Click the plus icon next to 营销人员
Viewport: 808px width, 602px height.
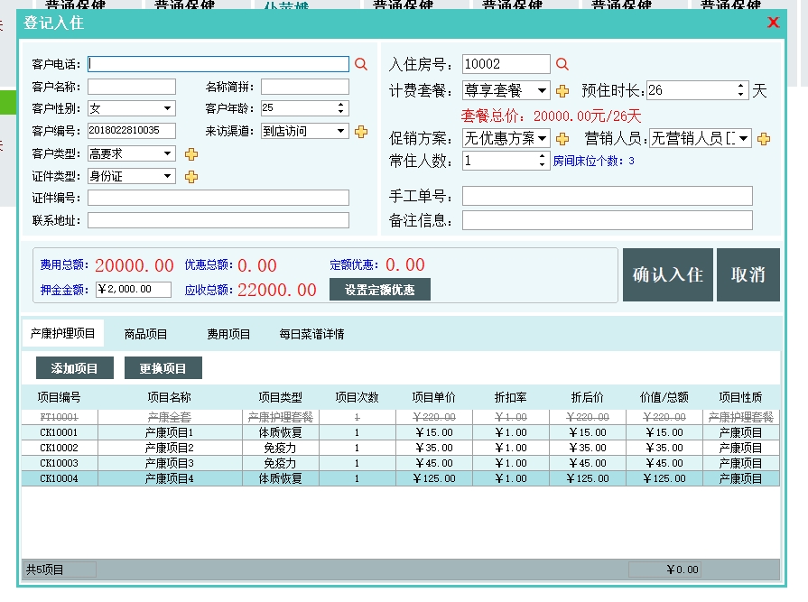[764, 138]
